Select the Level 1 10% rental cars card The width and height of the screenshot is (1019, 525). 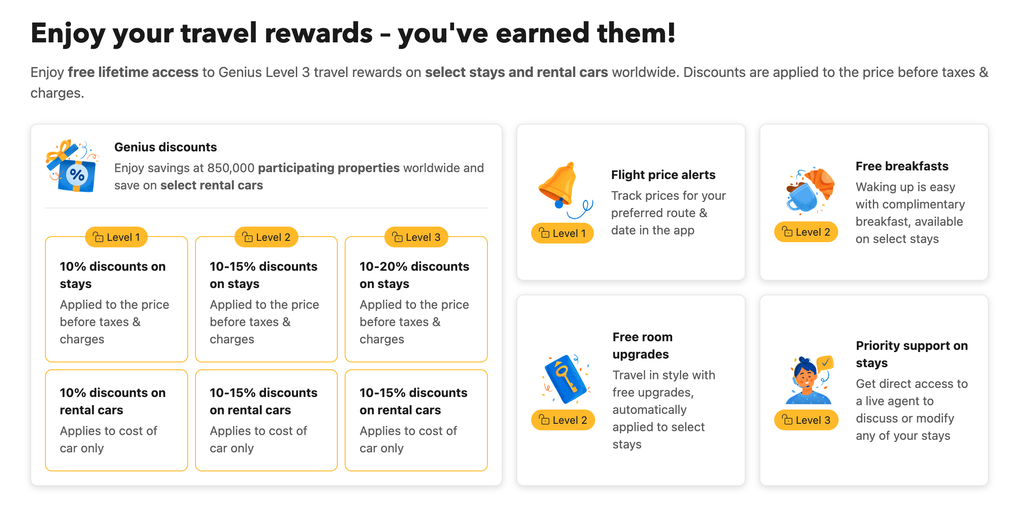[x=116, y=420]
